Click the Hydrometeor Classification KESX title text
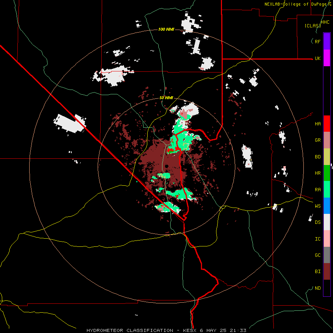333x333 pixels. click(x=166, y=330)
